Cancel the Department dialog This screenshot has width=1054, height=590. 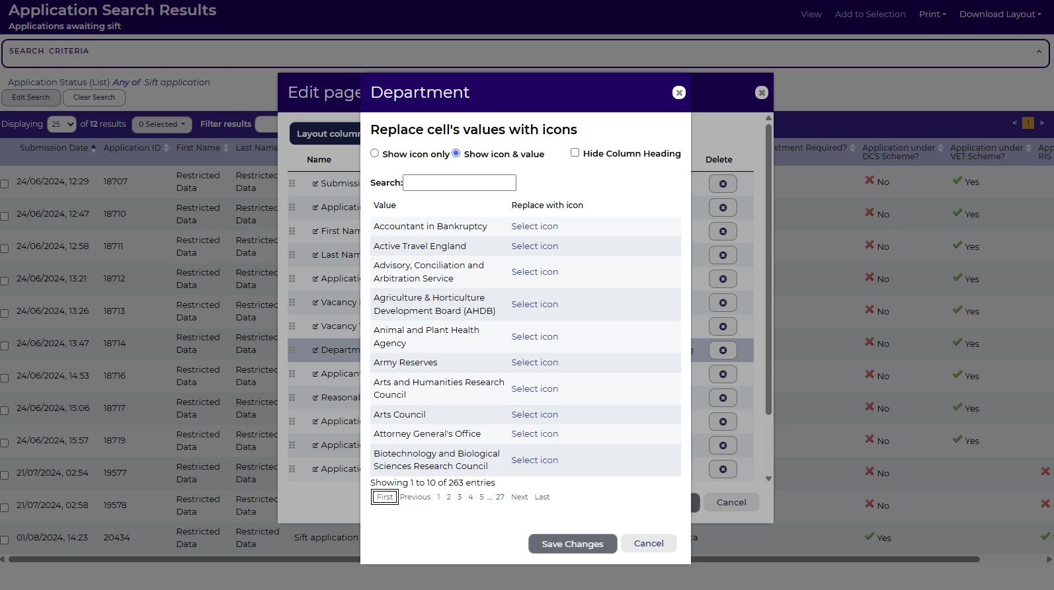tap(649, 543)
